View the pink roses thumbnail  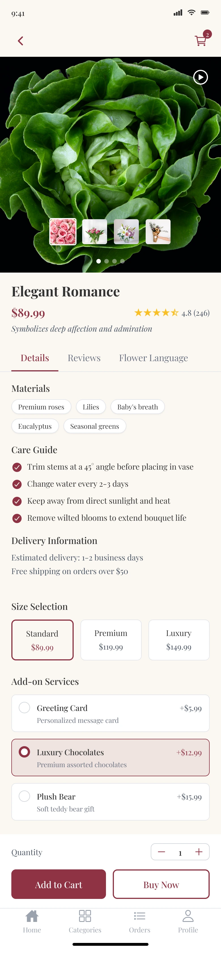click(63, 232)
